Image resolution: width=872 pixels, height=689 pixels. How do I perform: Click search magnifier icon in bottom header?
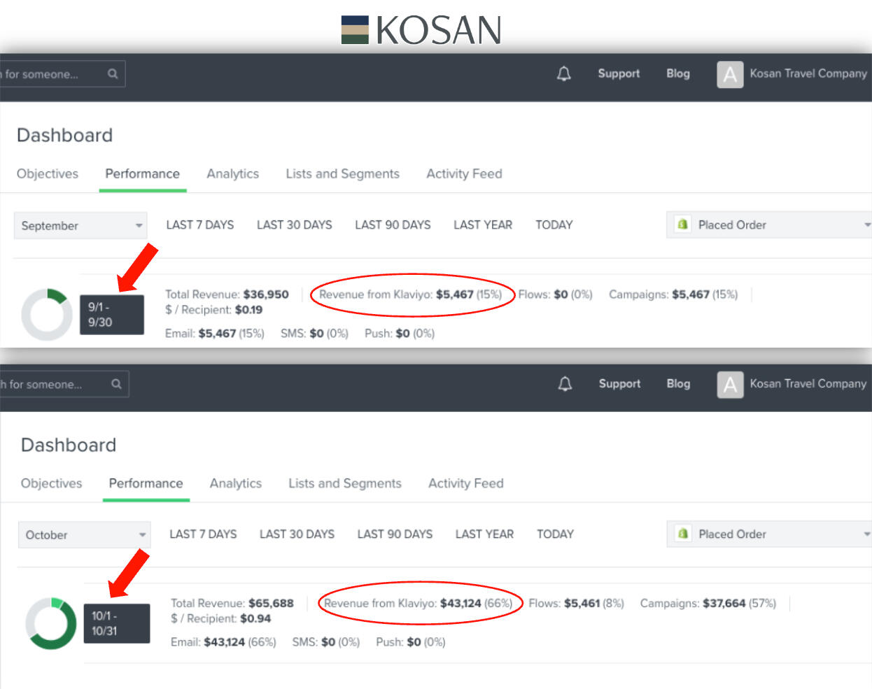[x=116, y=384]
